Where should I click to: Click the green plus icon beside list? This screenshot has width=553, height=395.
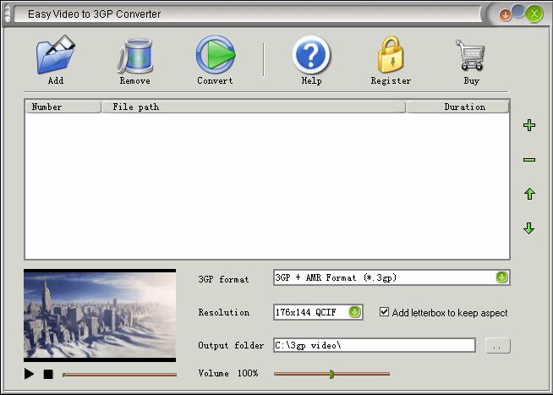(x=529, y=126)
